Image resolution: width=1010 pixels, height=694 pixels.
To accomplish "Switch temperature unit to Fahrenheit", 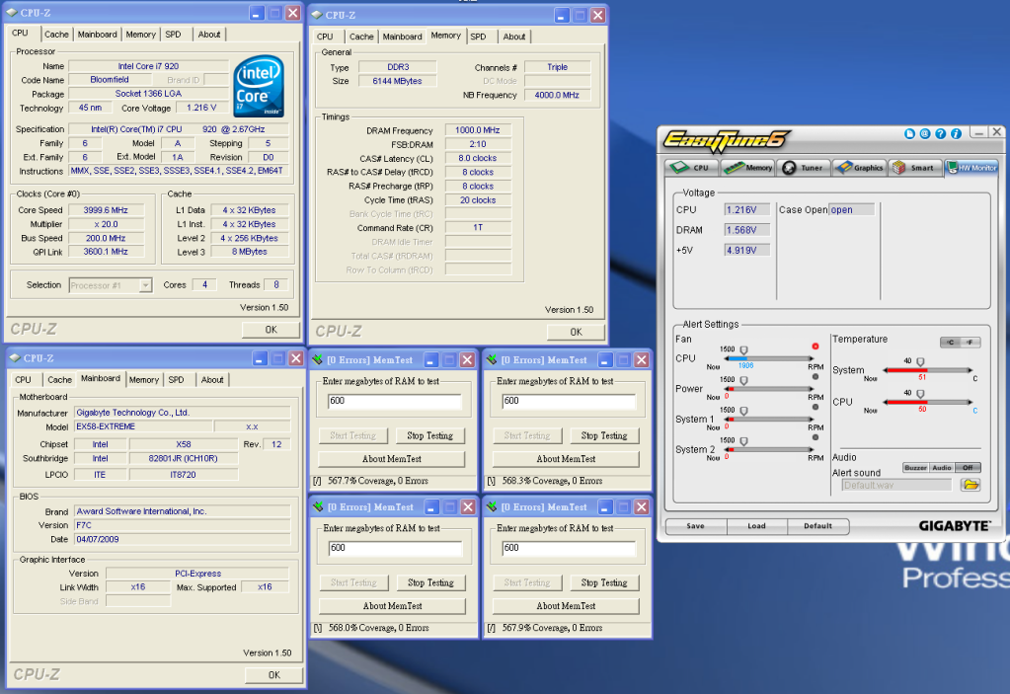I will point(971,343).
